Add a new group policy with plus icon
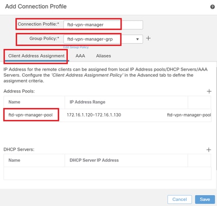The height and width of the screenshot is (206, 217). pyautogui.click(x=148, y=38)
